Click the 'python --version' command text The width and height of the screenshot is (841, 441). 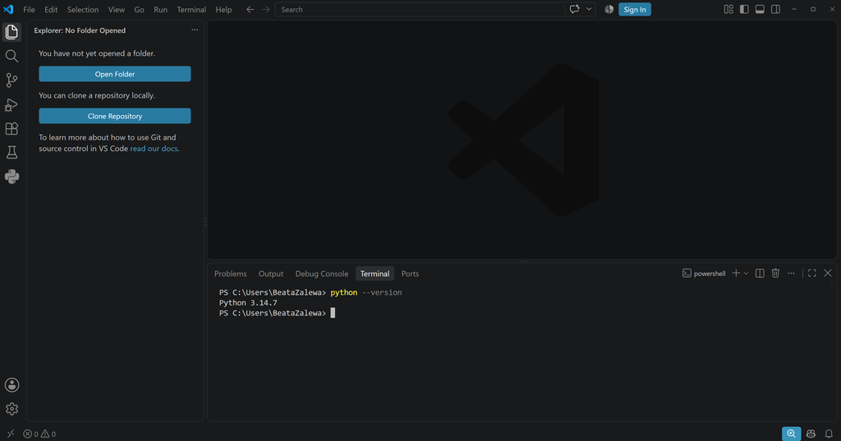coord(366,292)
